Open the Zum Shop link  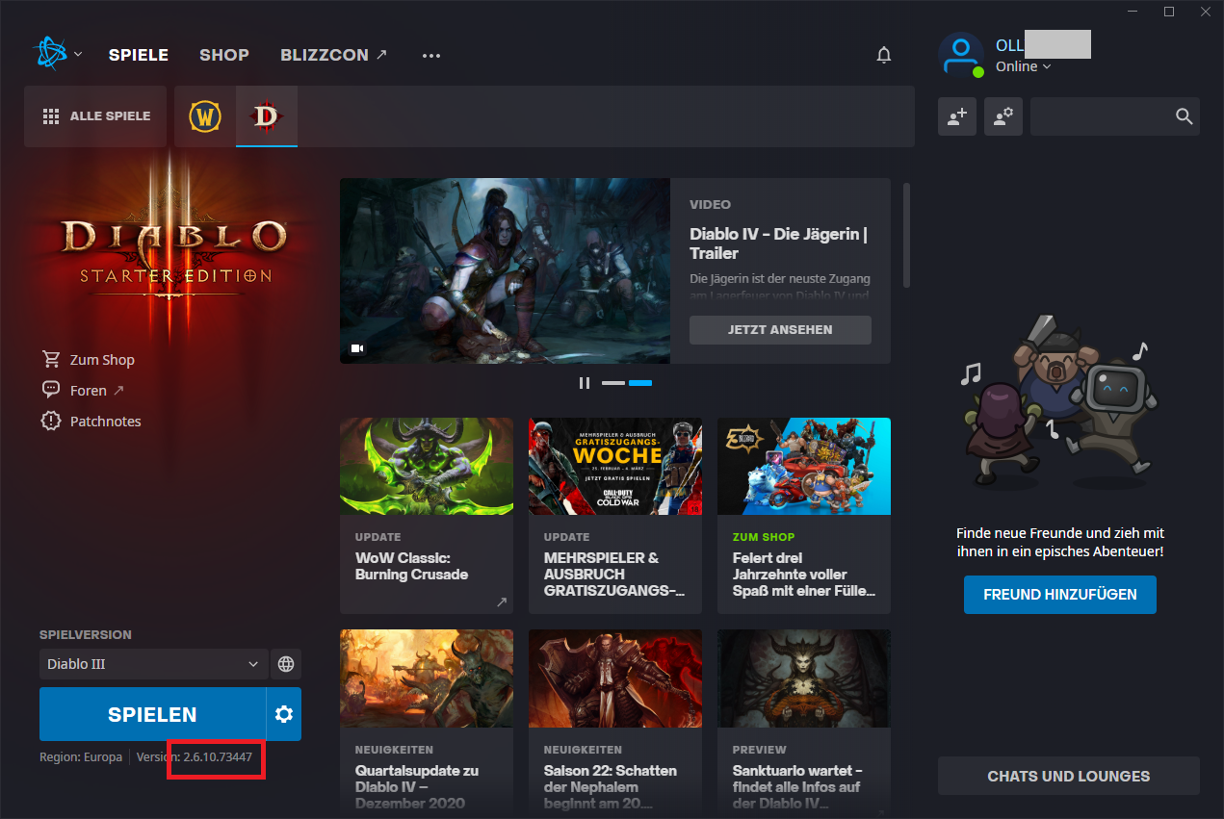click(102, 360)
